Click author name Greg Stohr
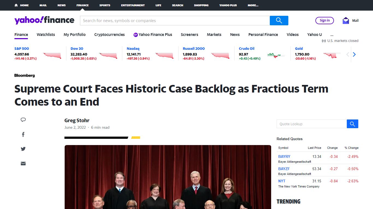 [77, 120]
